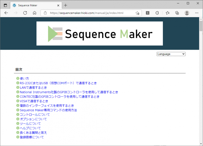The height and width of the screenshot is (146, 203).
Task: Open the user profile menu
Action: click(x=187, y=13)
